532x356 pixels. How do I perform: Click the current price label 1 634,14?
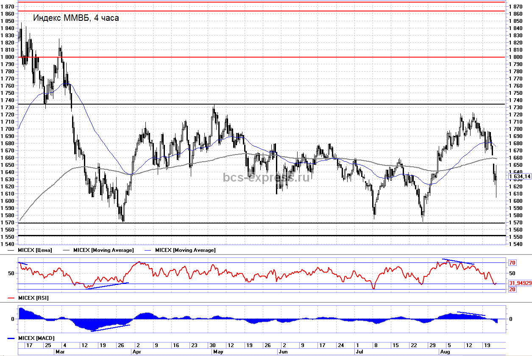pyautogui.click(x=520, y=177)
